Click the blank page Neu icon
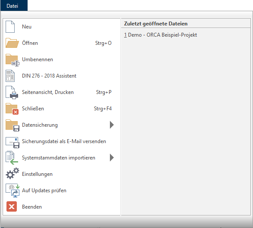 (10, 27)
